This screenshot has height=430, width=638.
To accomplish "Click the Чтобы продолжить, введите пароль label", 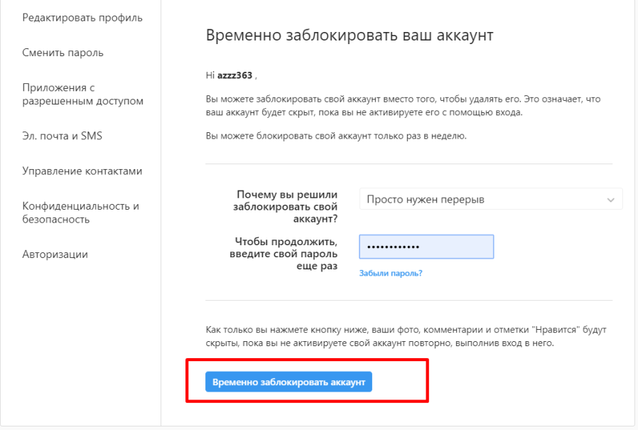I will pos(283,254).
